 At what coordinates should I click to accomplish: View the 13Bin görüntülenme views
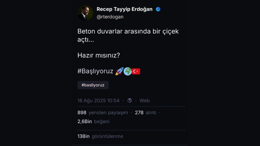pyautogui.click(x=100, y=136)
